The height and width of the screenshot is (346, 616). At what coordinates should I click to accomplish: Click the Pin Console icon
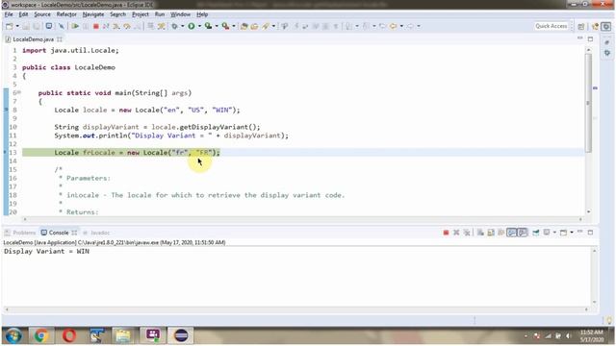click(536, 233)
